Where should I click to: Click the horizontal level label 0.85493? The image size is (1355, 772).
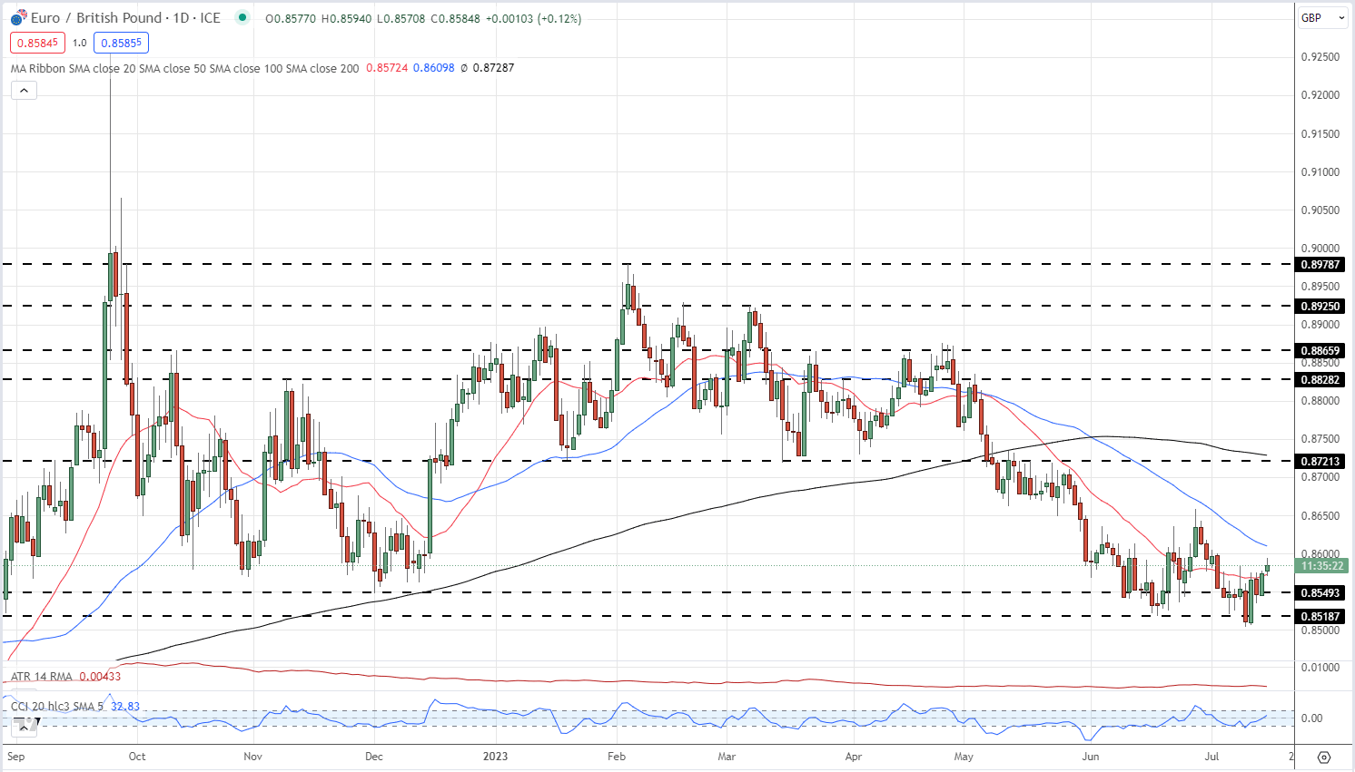[x=1321, y=593]
